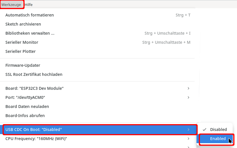
Task: Expand CPU Frequency 160MHz (WiFi) submenu
Action: (36, 139)
